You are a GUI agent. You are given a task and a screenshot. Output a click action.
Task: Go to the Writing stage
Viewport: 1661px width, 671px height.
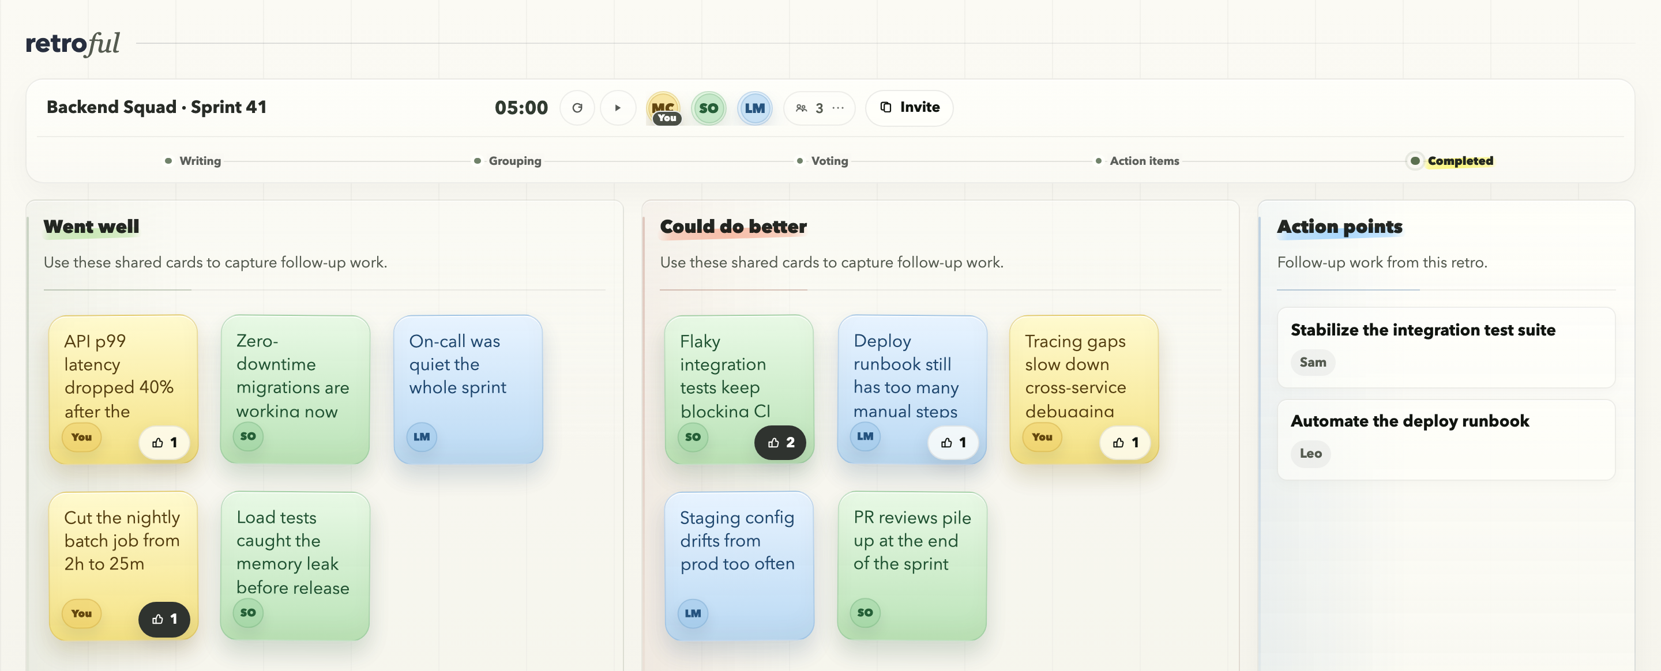pyautogui.click(x=193, y=160)
